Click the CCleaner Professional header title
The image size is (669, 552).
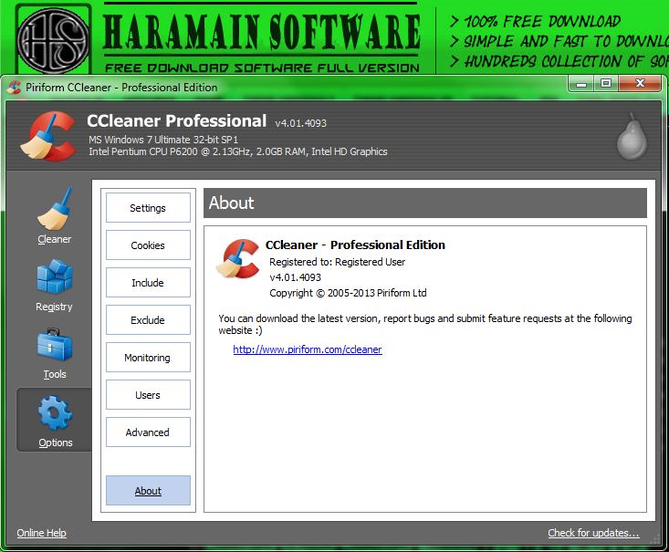(x=177, y=120)
